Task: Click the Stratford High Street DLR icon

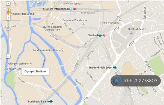Action: tap(115, 68)
